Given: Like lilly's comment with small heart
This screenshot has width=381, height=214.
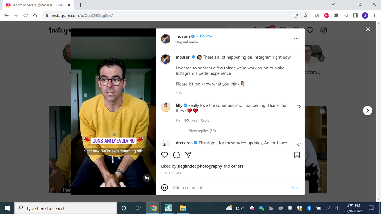Looking at the screenshot, I should tap(298, 107).
